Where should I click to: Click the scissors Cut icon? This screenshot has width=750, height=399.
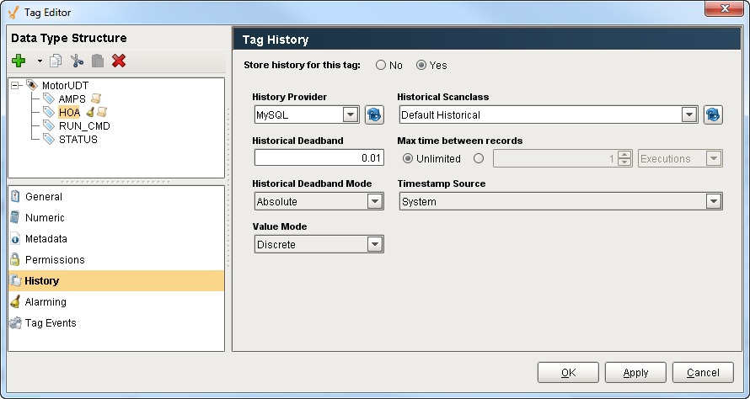77,61
